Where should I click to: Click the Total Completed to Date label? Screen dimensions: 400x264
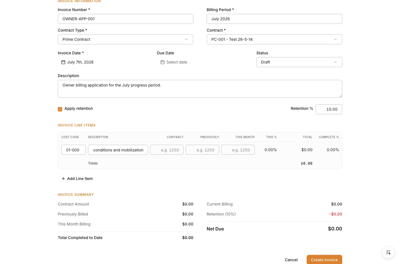pyautogui.click(x=80, y=238)
